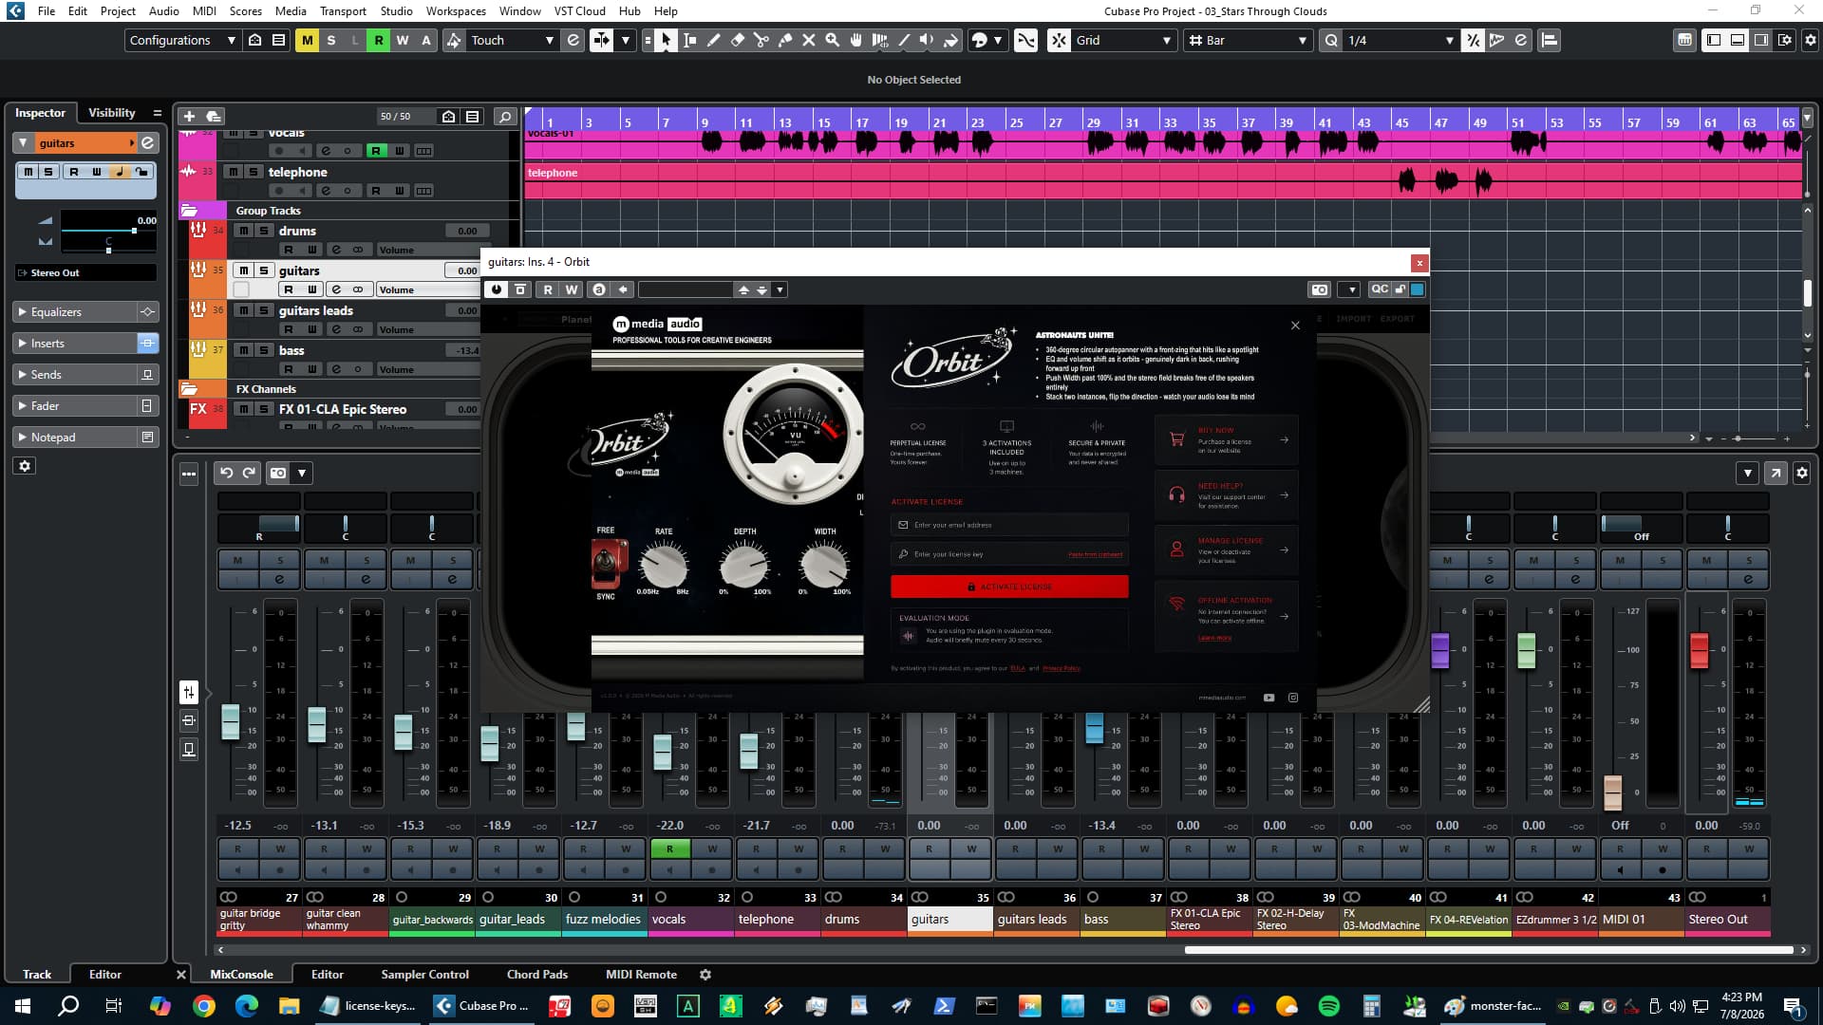Select the hand Comp tool

point(855,40)
